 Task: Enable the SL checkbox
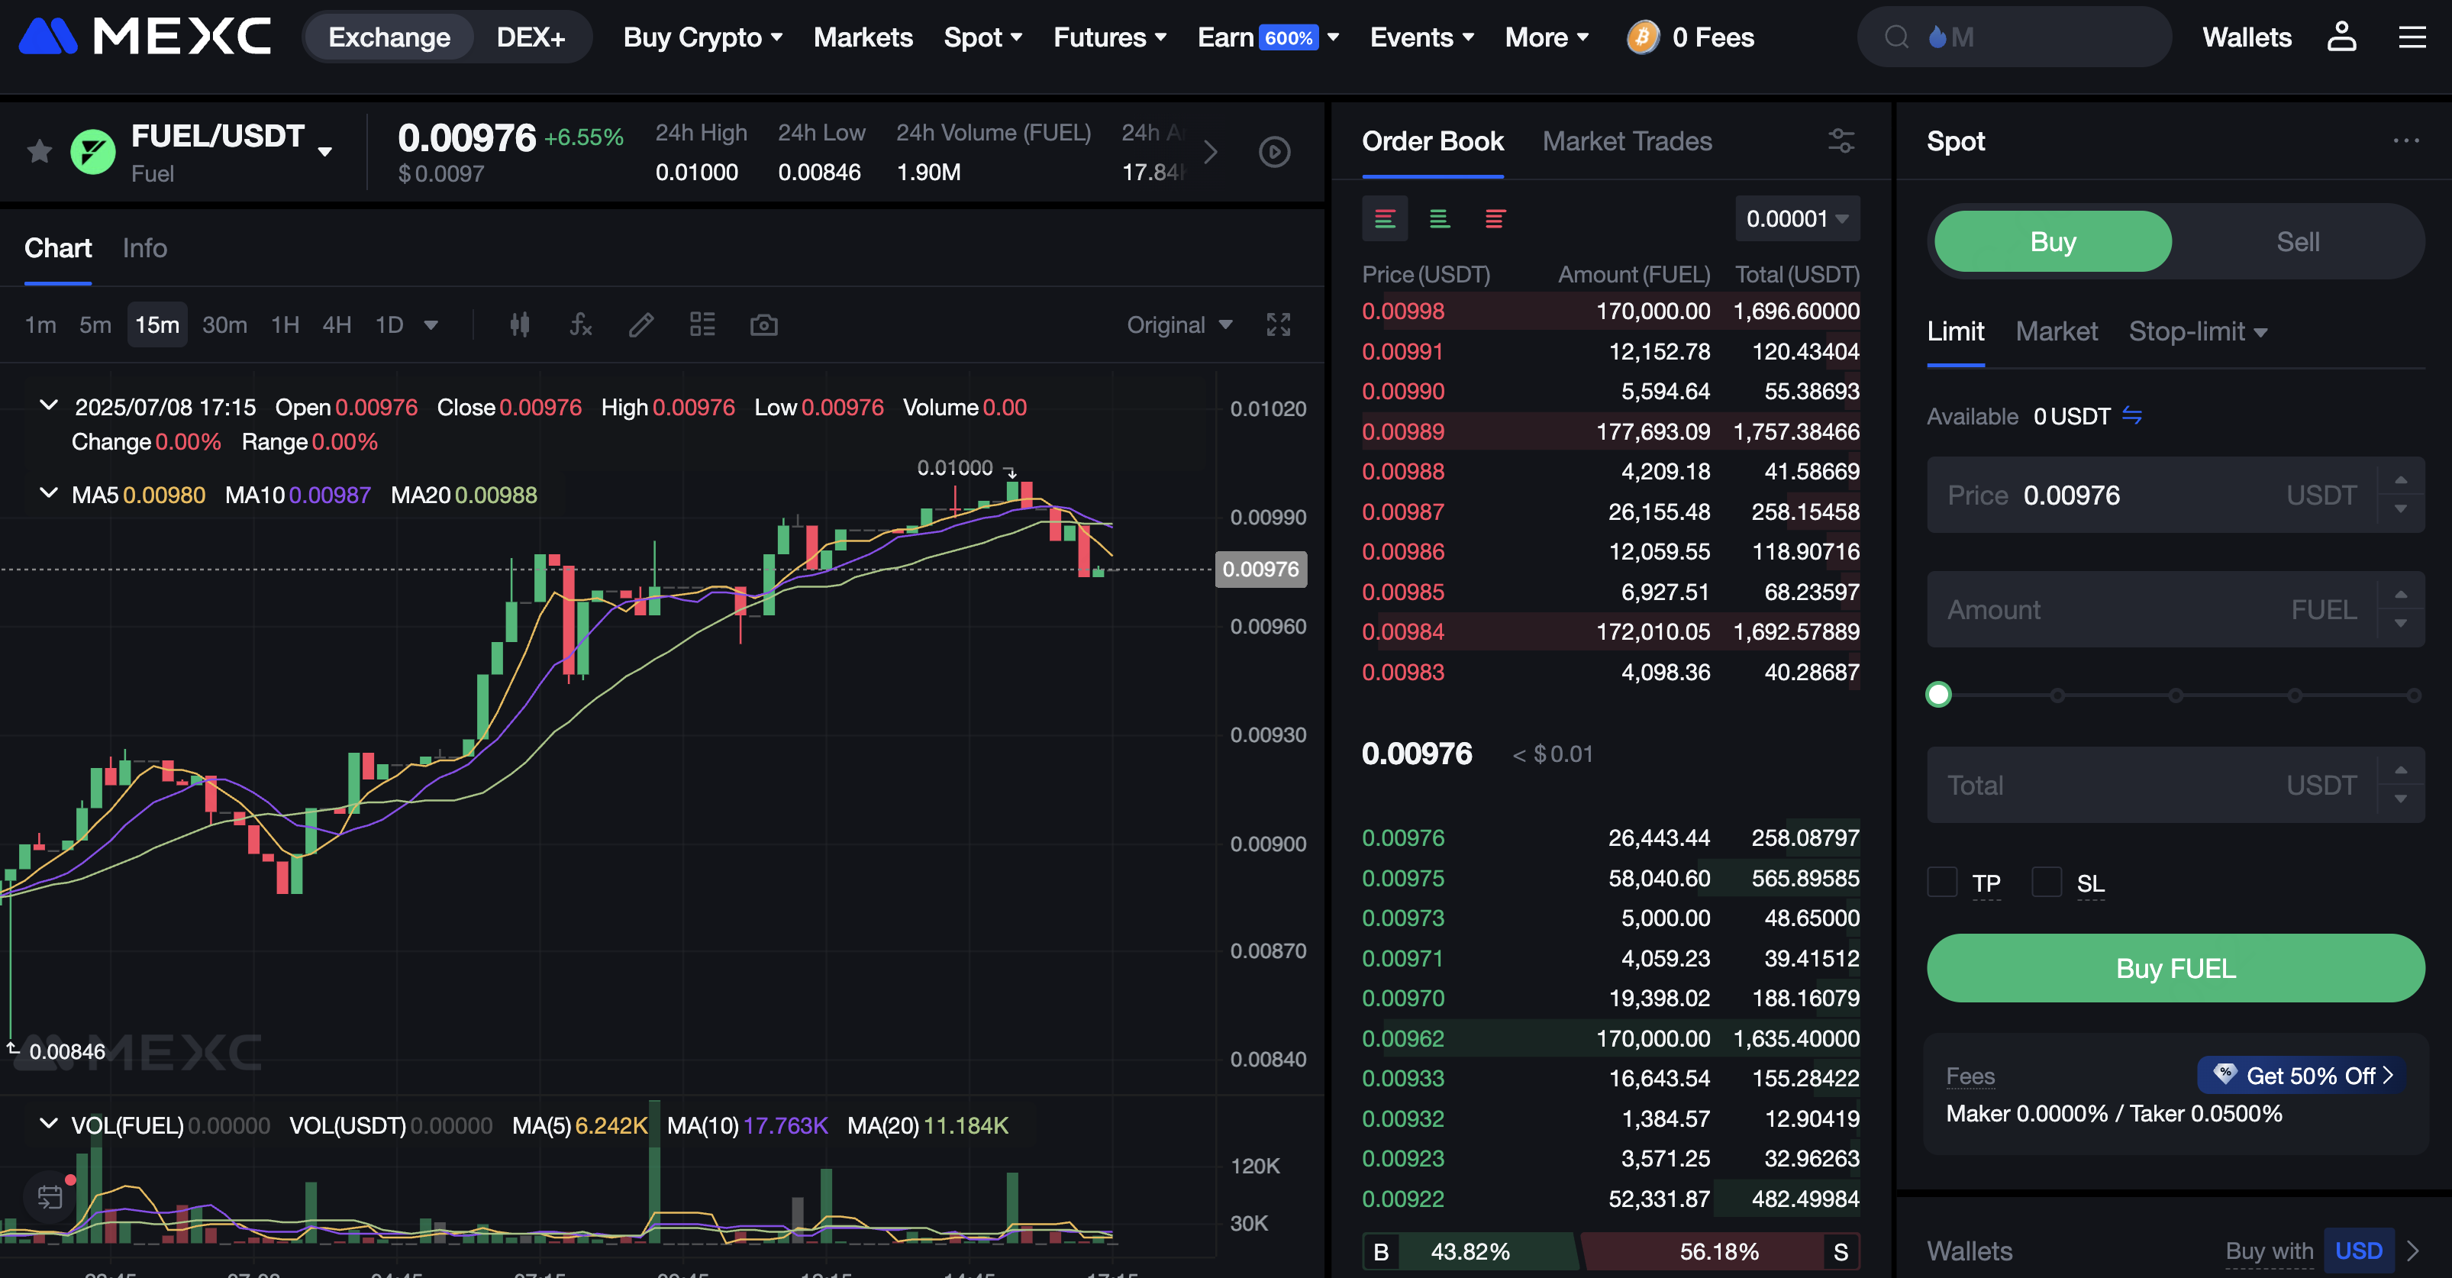point(2047,882)
